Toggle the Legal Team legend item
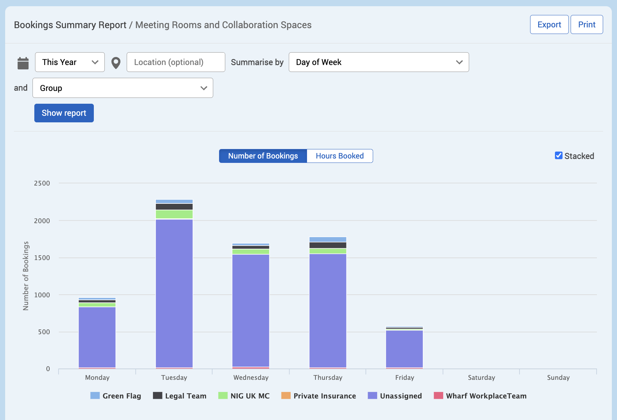This screenshot has width=617, height=420. coord(179,396)
